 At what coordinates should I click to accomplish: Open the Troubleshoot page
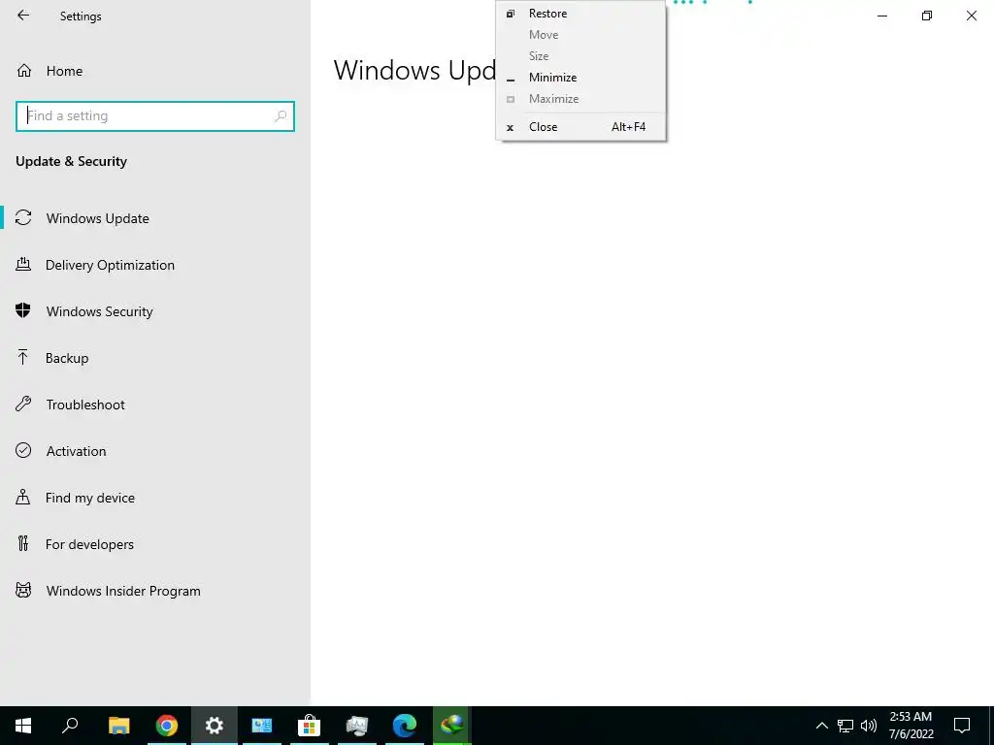coord(154,405)
